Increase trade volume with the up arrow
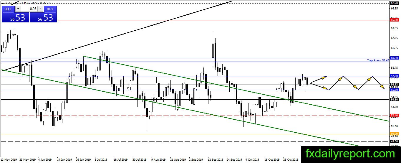Viewport: 401px width, 163px height. 40,9
